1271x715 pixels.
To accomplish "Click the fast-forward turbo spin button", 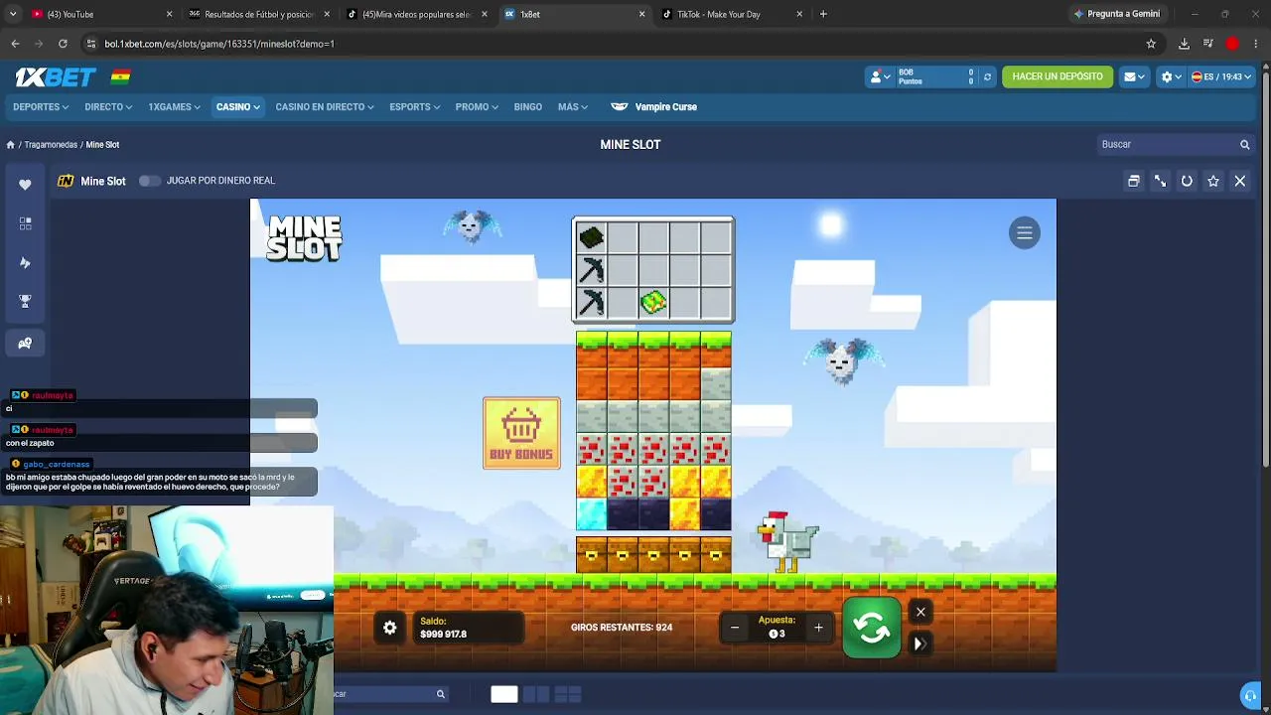I will [x=919, y=644].
